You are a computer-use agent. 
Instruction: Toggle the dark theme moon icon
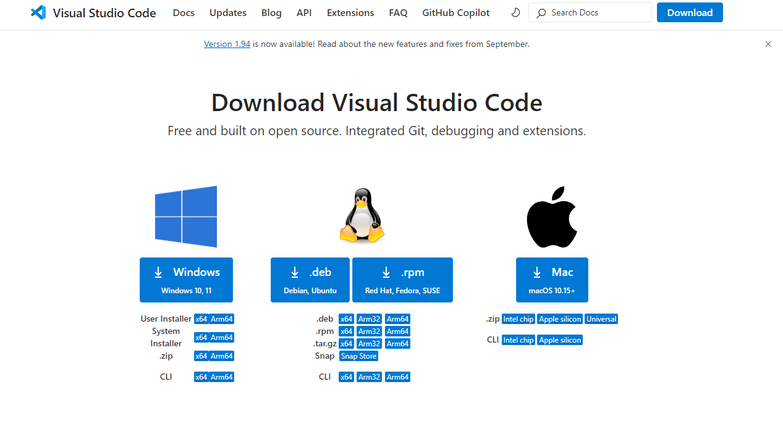click(515, 12)
